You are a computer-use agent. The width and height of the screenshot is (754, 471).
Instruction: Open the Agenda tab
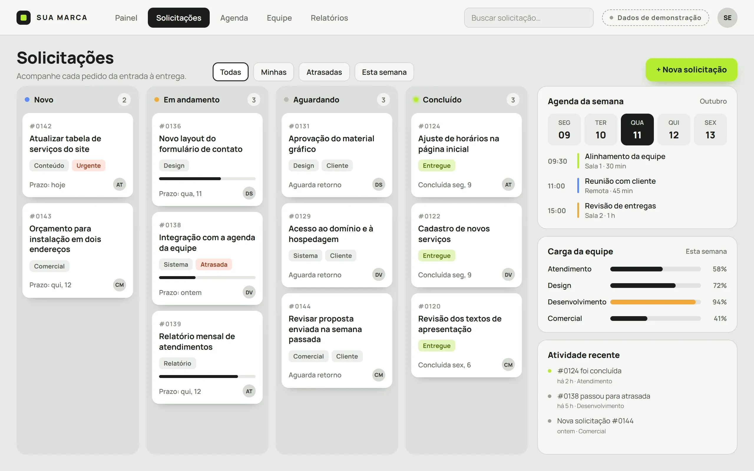pos(234,18)
